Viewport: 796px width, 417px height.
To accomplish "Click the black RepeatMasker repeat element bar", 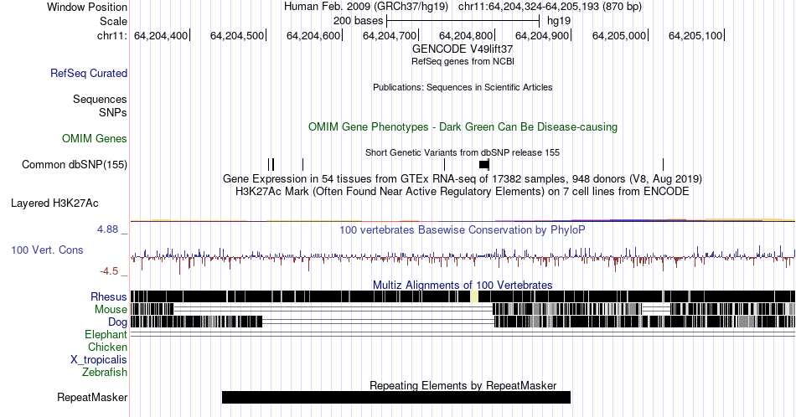I will click(396, 397).
